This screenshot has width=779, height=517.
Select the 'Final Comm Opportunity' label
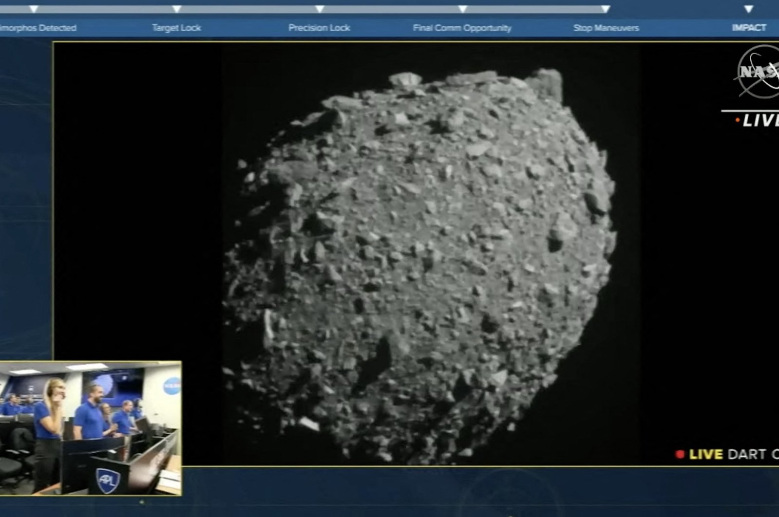(462, 28)
